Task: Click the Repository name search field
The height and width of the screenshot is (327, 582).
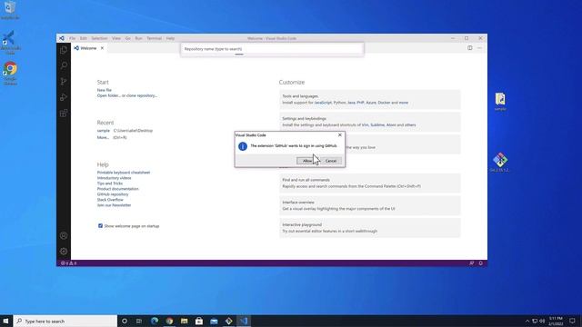Action: [272, 49]
